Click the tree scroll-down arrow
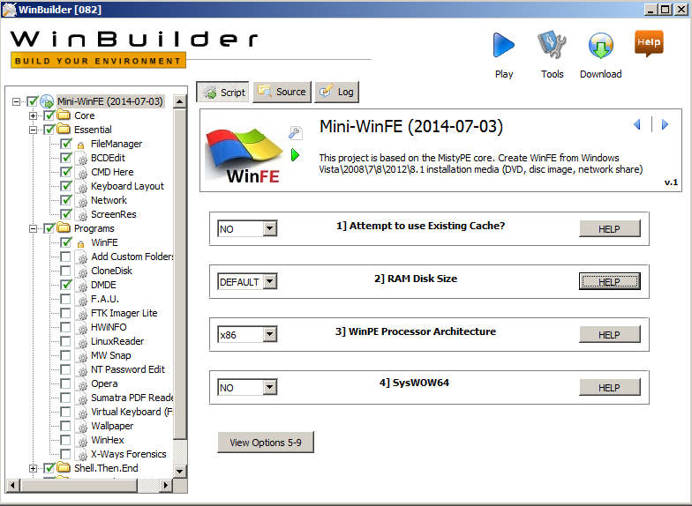The width and height of the screenshot is (692, 506). click(179, 471)
